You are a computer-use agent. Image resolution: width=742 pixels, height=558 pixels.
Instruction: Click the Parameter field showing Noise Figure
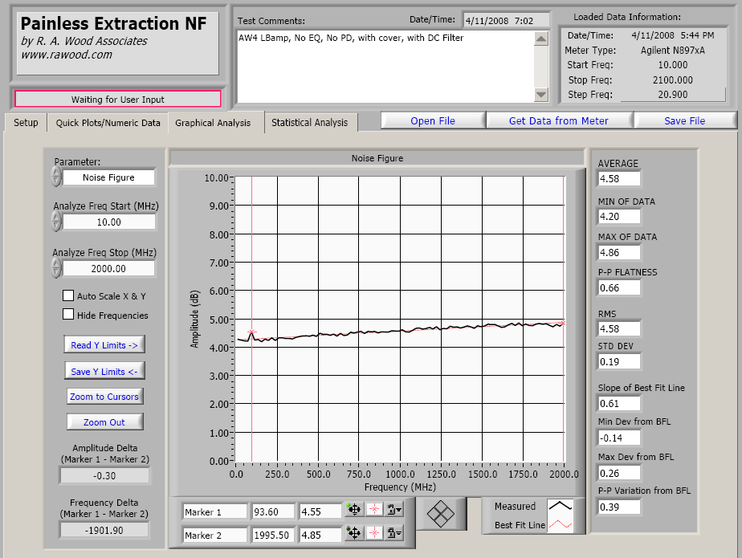pyautogui.click(x=109, y=177)
